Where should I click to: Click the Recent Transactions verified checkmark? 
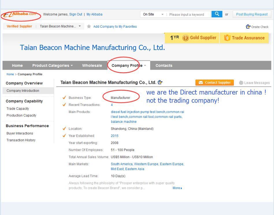(64, 105)
